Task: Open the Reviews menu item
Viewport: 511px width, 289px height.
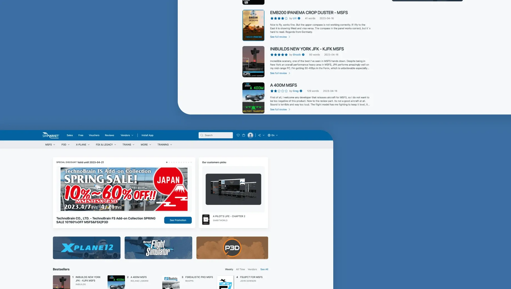Action: [x=109, y=135]
